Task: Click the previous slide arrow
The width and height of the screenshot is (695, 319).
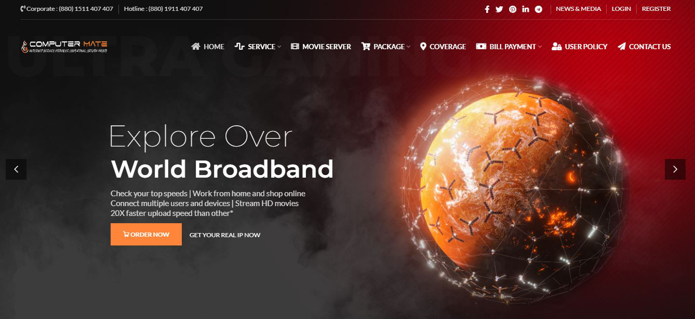Action: 16,169
